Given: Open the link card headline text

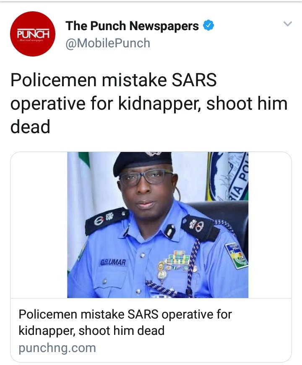Looking at the screenshot, I should [x=125, y=322].
